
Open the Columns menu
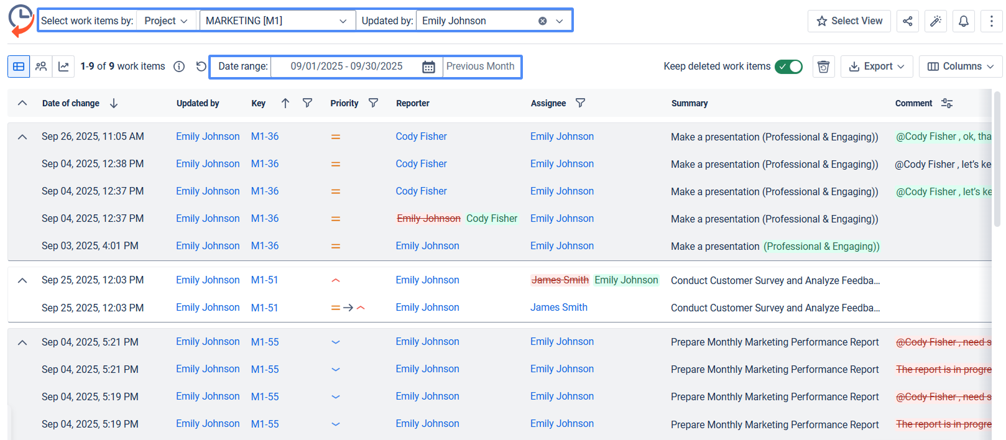(961, 66)
